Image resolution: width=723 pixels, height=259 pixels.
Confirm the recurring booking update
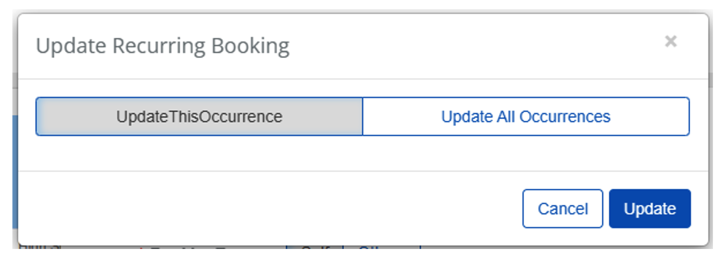(649, 209)
